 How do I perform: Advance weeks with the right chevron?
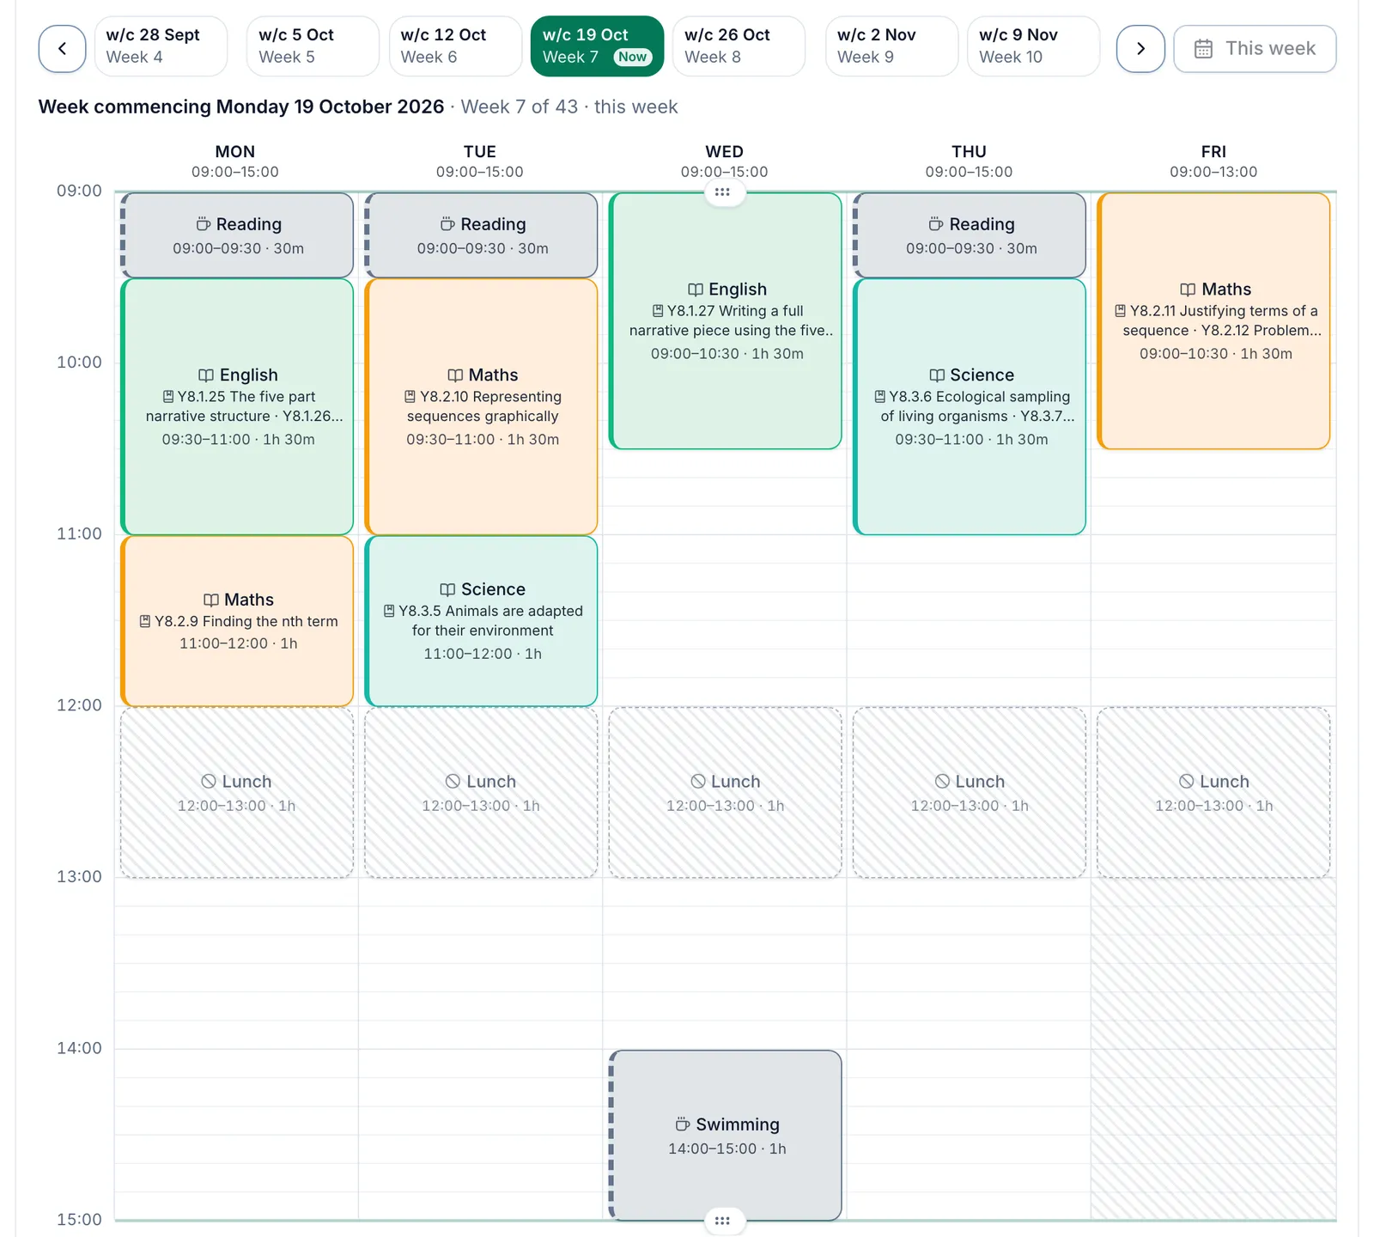pos(1140,48)
